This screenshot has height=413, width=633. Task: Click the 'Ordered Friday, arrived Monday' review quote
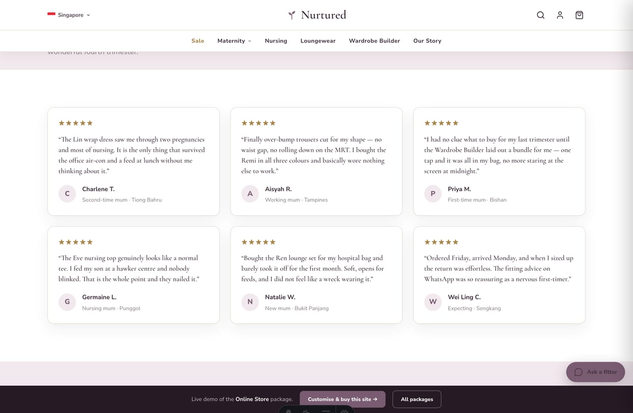[x=499, y=269]
